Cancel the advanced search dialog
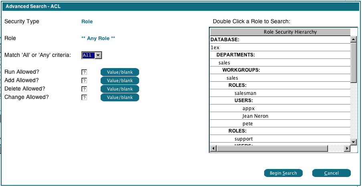Image resolution: width=362 pixels, height=187 pixels. pyautogui.click(x=331, y=173)
